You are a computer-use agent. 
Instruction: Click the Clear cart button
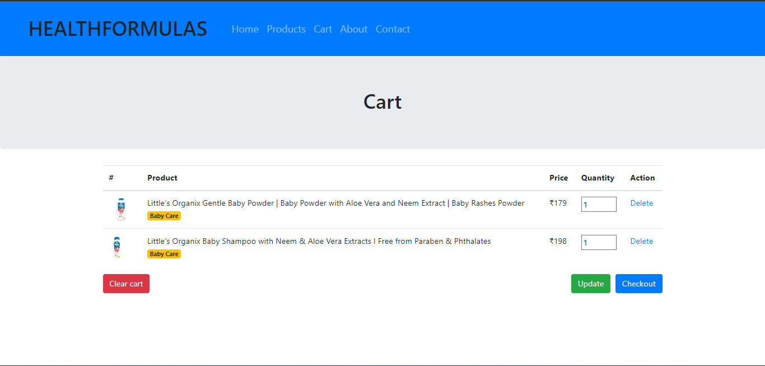(126, 284)
